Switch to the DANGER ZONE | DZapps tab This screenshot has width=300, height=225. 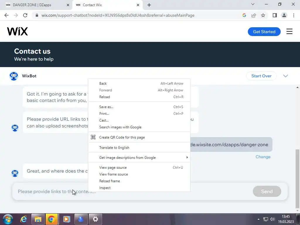coord(36,5)
